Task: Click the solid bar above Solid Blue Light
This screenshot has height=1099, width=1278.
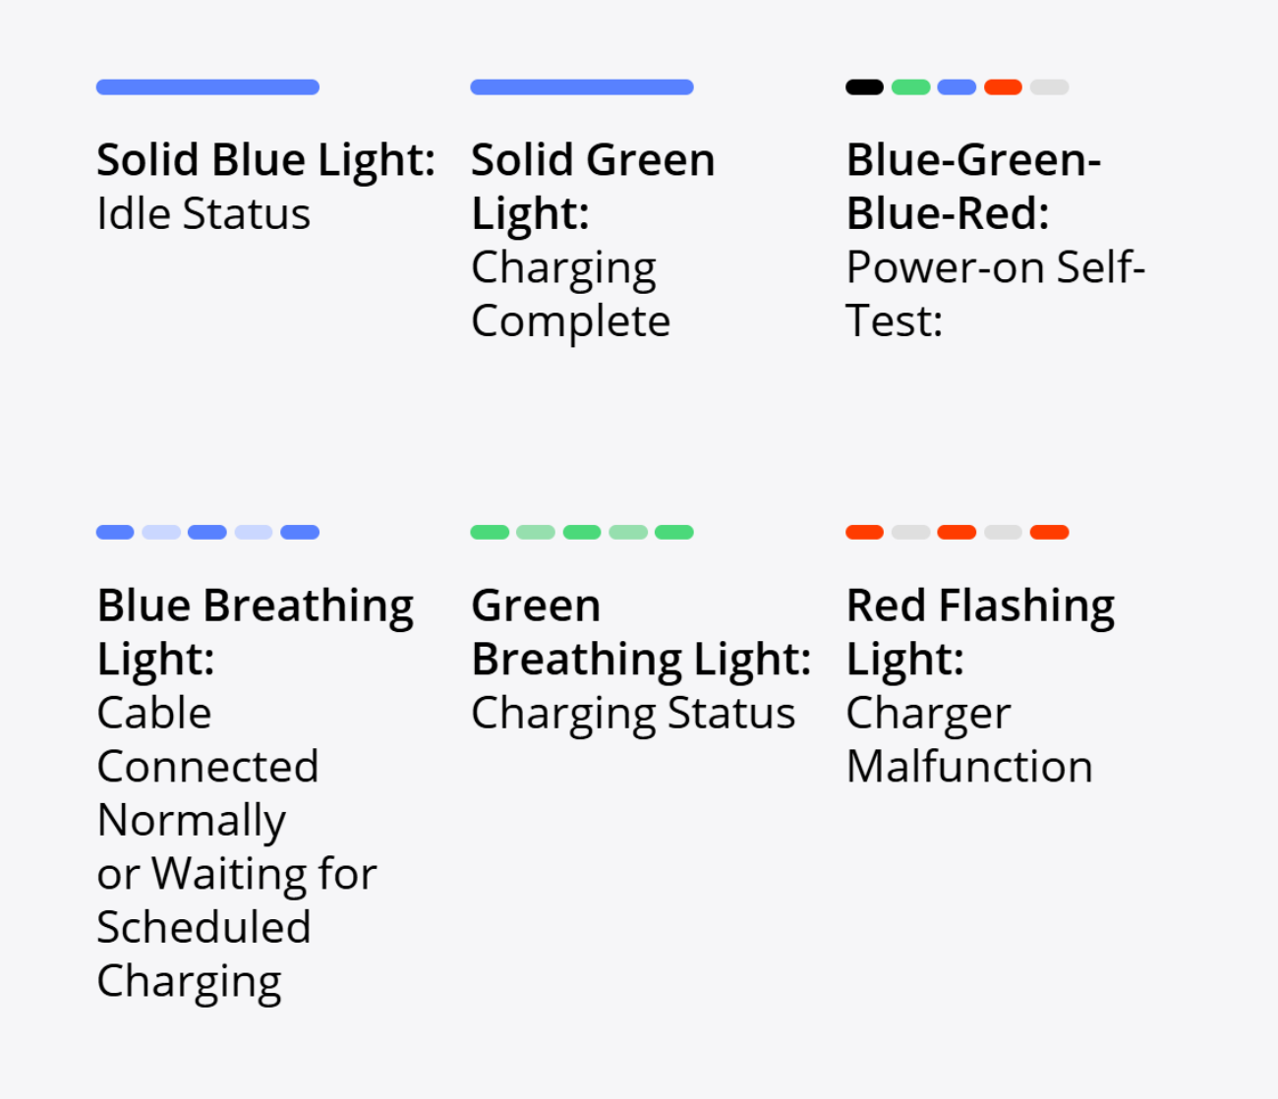Action: 207,87
